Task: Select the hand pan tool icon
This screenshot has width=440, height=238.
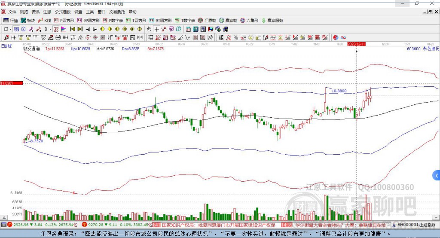Action: (x=149, y=29)
